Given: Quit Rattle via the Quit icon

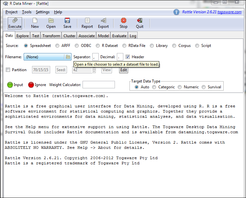Looking at the screenshot, I should click(x=140, y=20).
